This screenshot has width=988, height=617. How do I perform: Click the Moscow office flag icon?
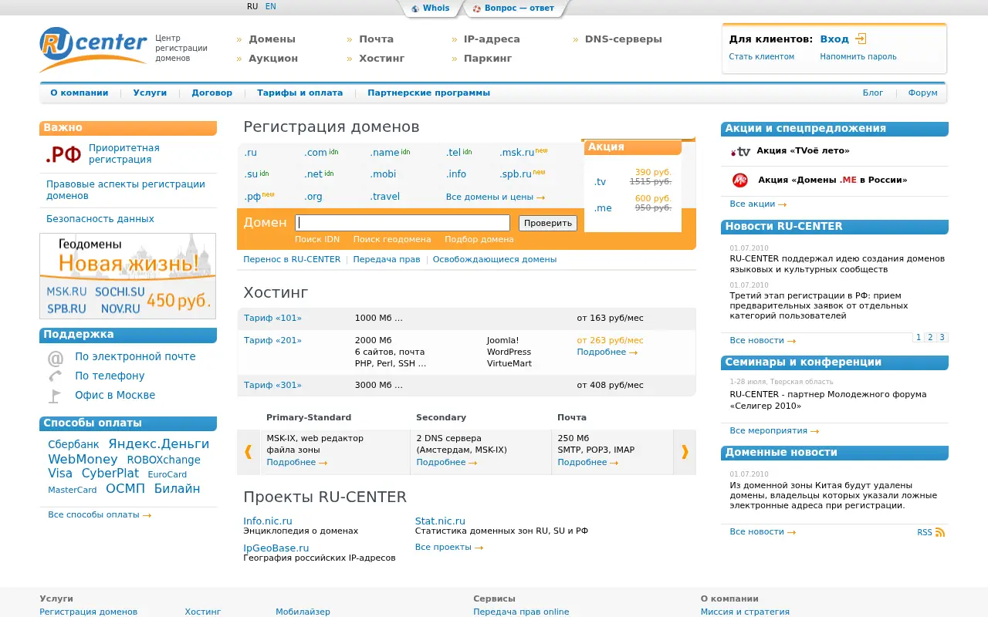pos(56,396)
